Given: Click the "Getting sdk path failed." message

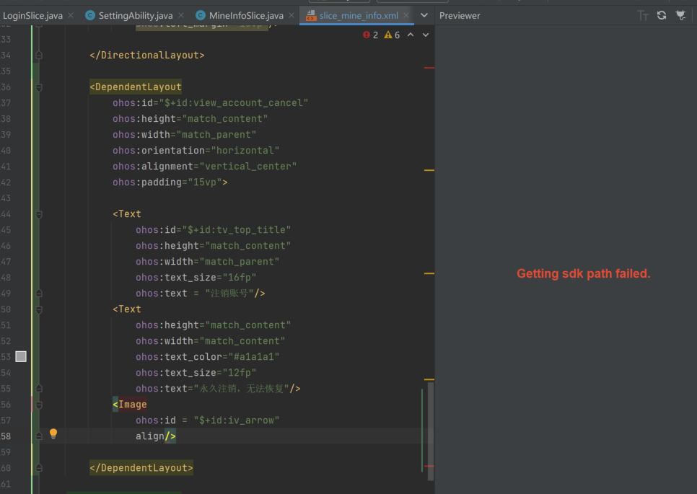Looking at the screenshot, I should [583, 273].
